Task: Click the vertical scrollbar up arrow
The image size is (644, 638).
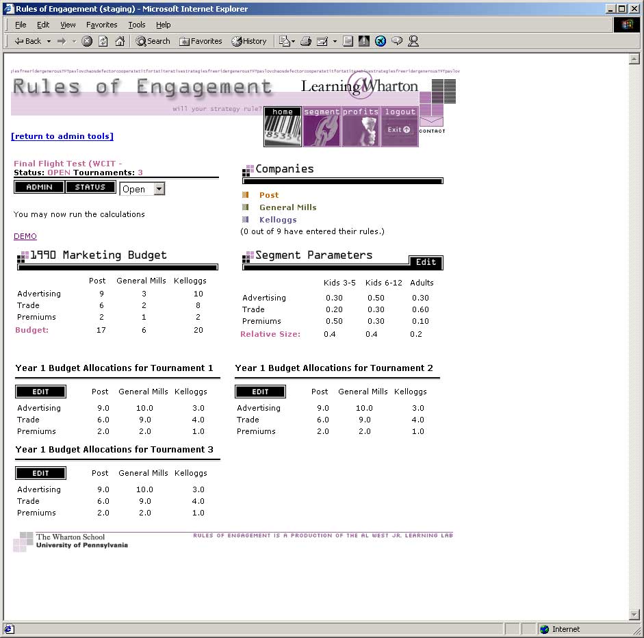Action: [634, 59]
